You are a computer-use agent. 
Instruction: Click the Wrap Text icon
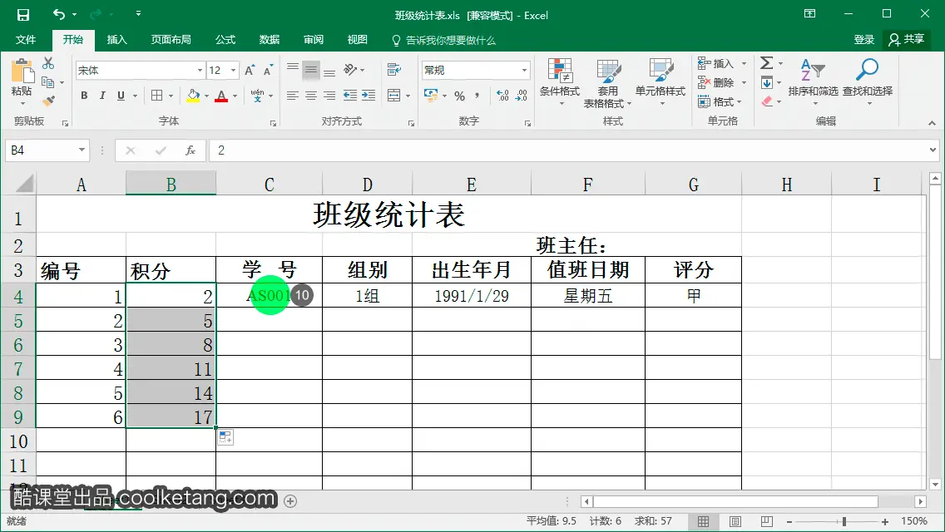(x=394, y=70)
